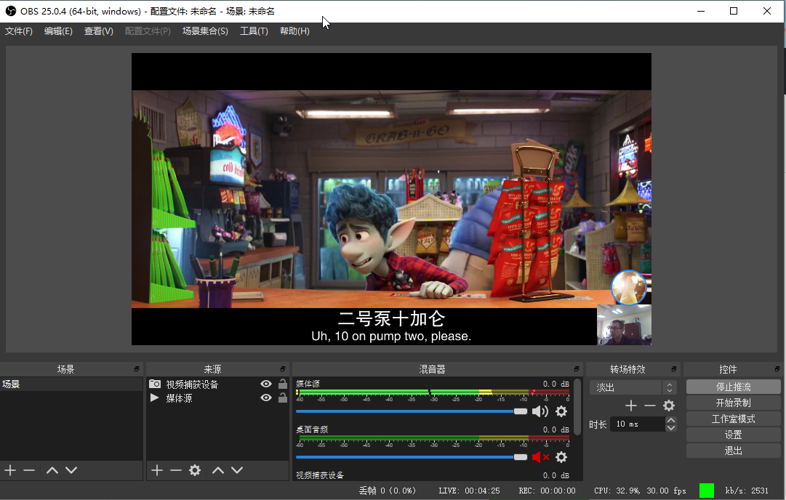Hide the 视频捕获设备 source

pyautogui.click(x=266, y=384)
